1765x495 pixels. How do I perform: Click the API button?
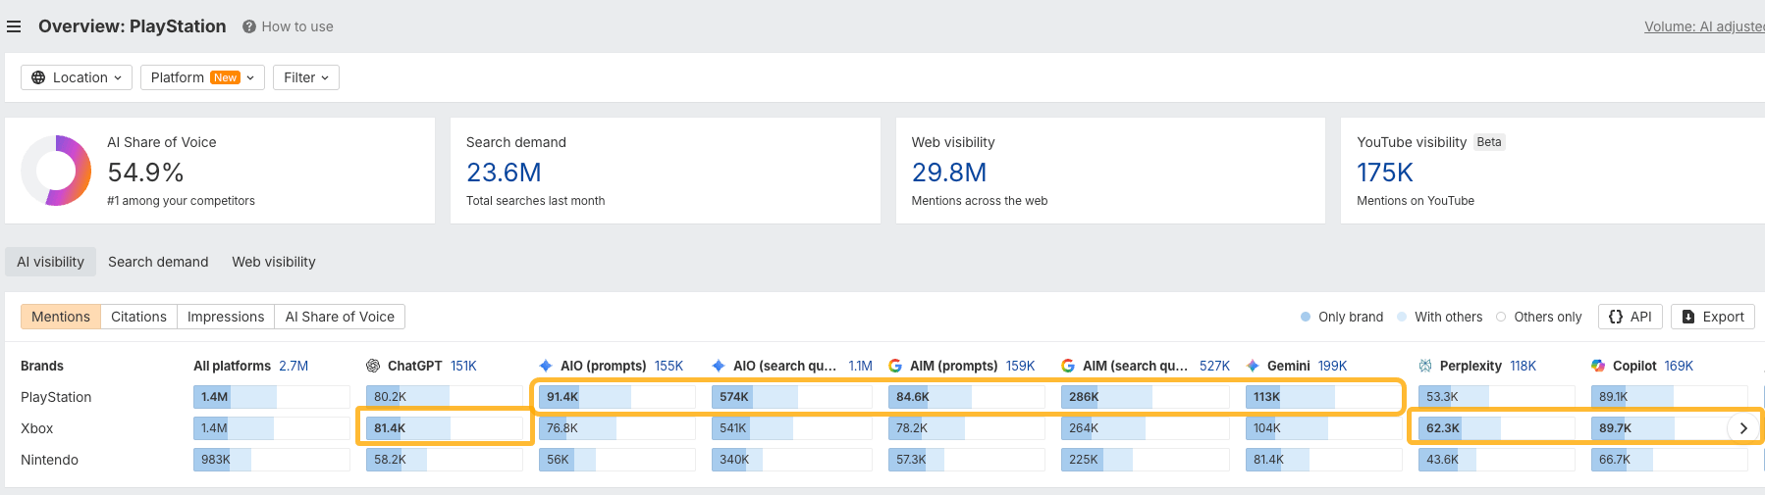[x=1631, y=317]
